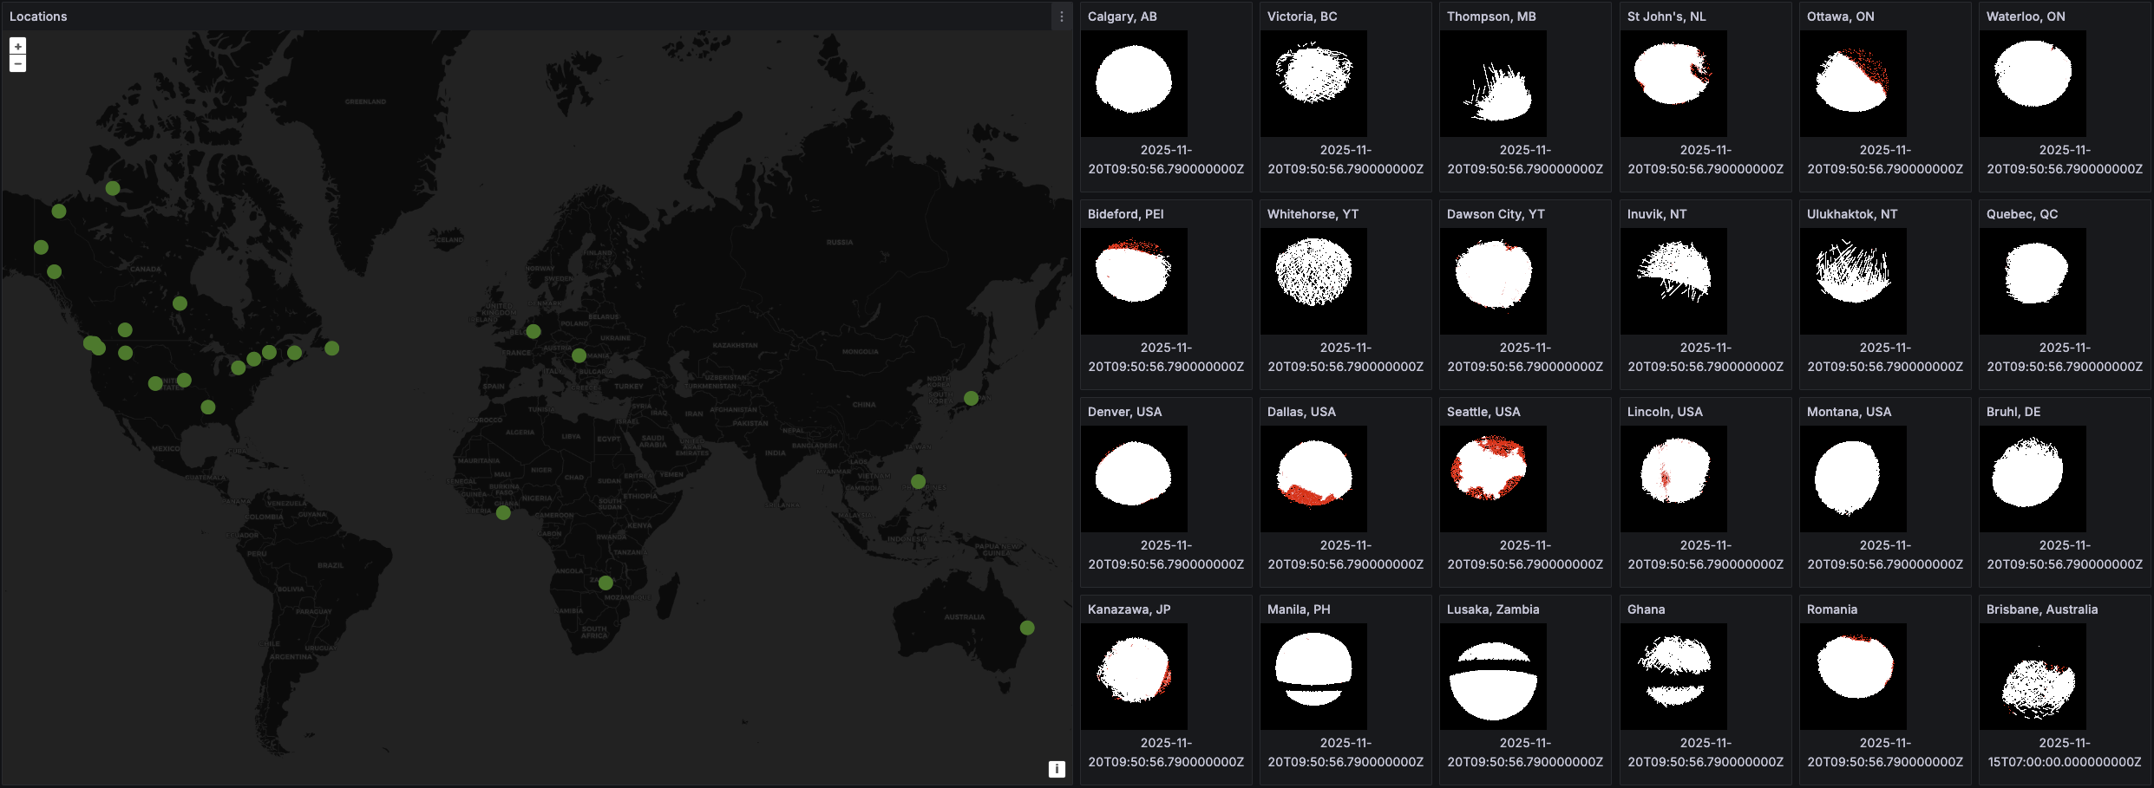The height and width of the screenshot is (788, 2154).
Task: Zoom out on the Locations map
Action: pyautogui.click(x=17, y=64)
